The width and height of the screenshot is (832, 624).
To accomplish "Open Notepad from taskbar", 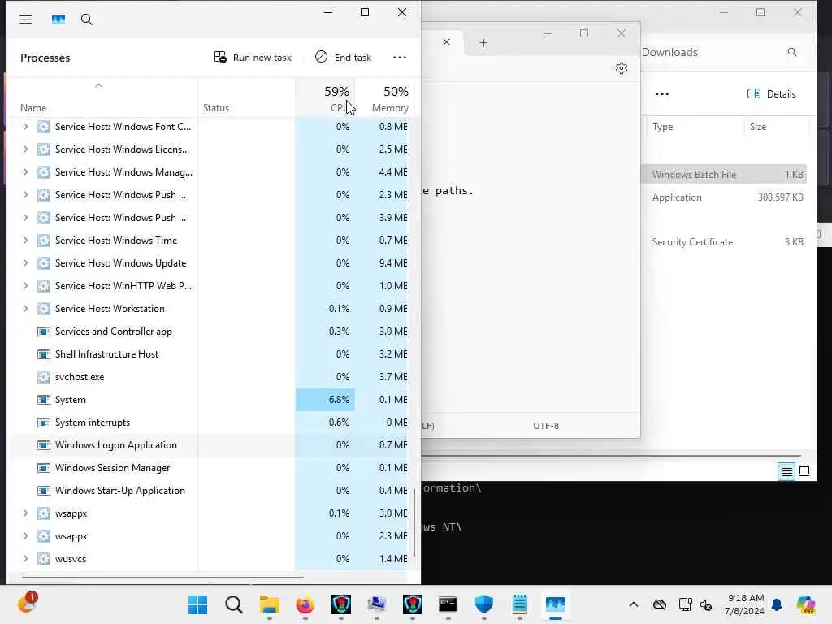I will (x=519, y=604).
